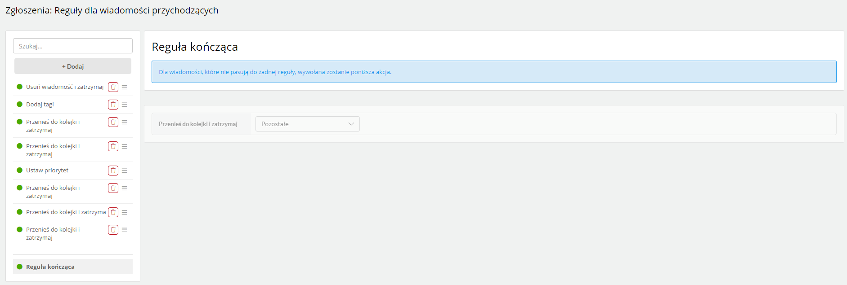Image resolution: width=847 pixels, height=285 pixels.
Task: Toggle green dot of single-line 'Przenieś do kolejki i zatrzyma' rule
Action: click(19, 212)
